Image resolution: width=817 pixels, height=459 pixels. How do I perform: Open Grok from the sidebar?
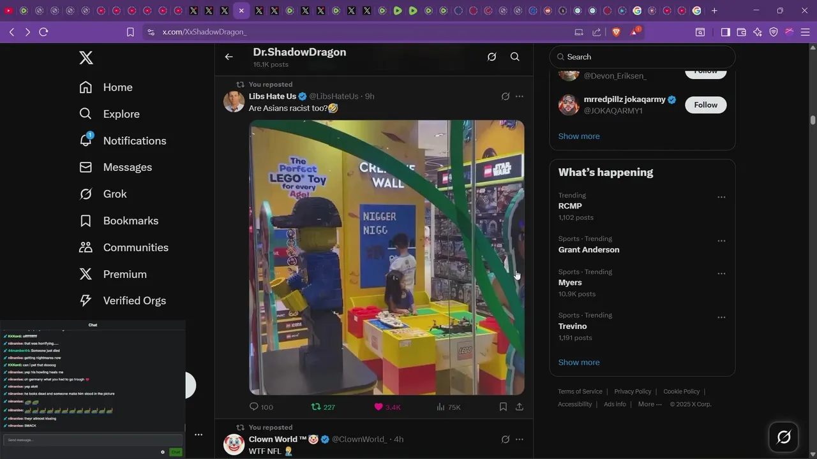pyautogui.click(x=103, y=194)
